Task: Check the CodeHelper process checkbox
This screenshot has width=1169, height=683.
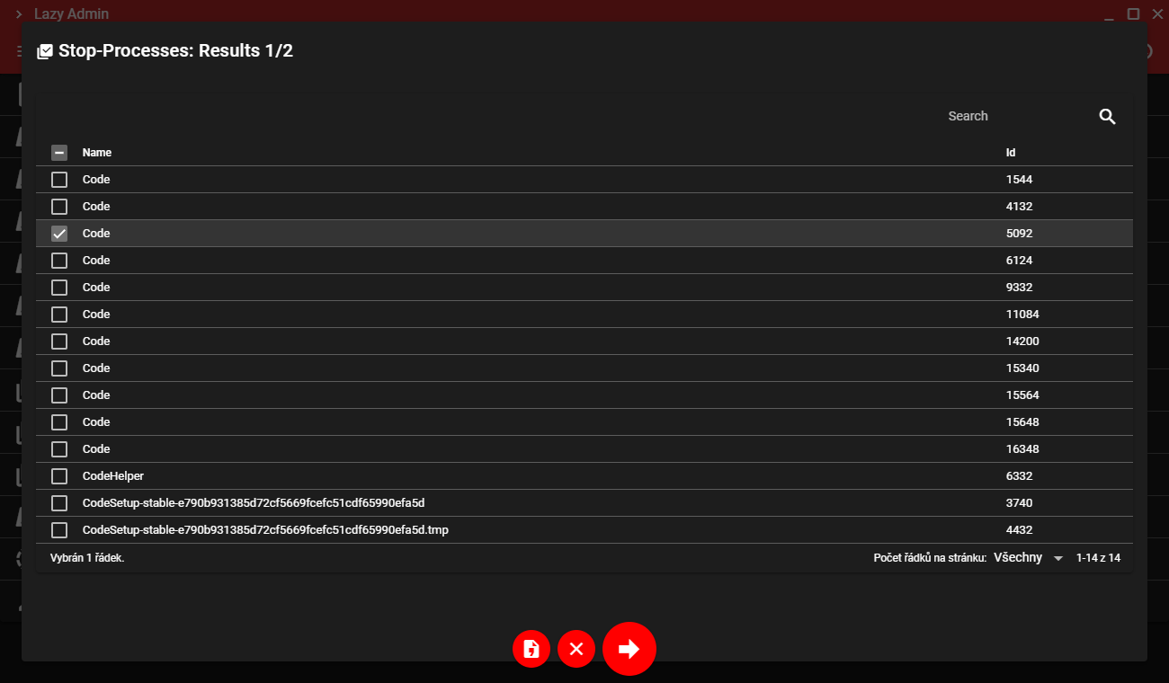Action: (59, 476)
